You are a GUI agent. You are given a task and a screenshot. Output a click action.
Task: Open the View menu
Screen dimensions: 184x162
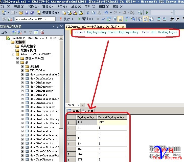(33, 7)
